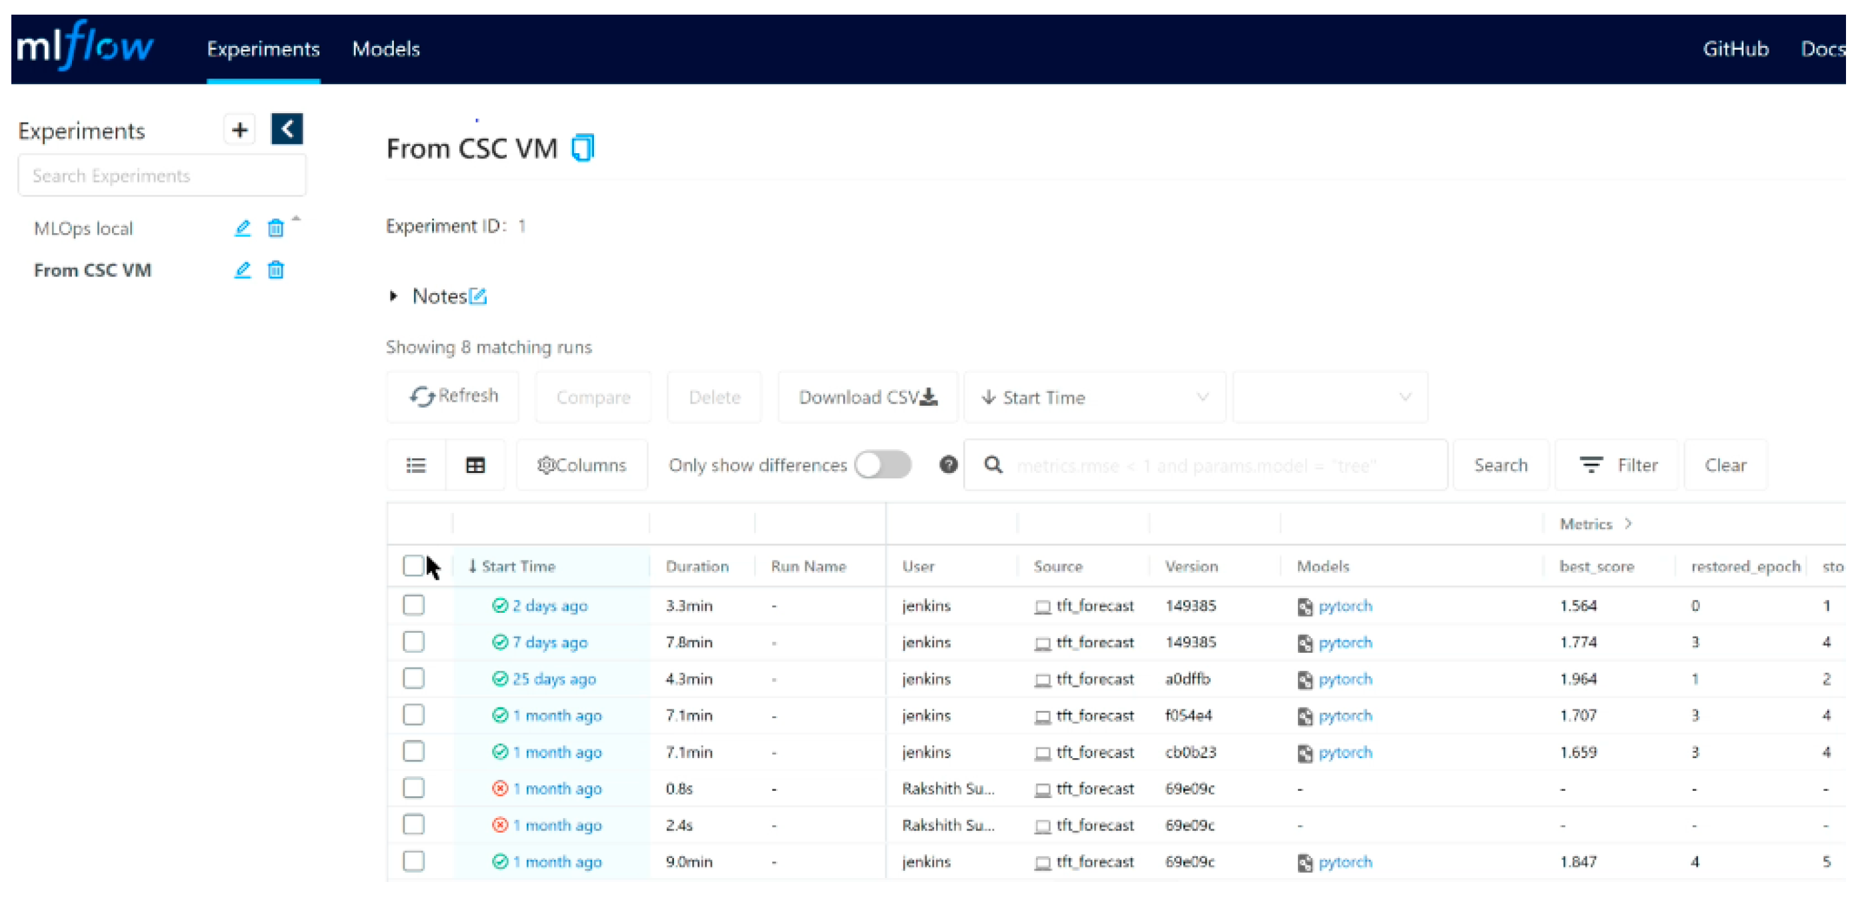Screen dimensions: 1862x898
Task: Copy experiment name with clipboard icon
Action: point(583,148)
